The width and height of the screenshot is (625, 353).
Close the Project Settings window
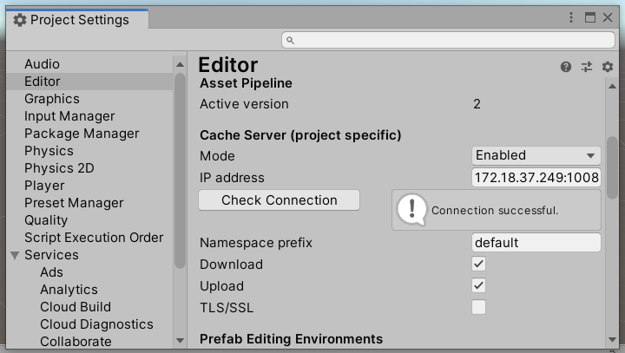[x=609, y=17]
